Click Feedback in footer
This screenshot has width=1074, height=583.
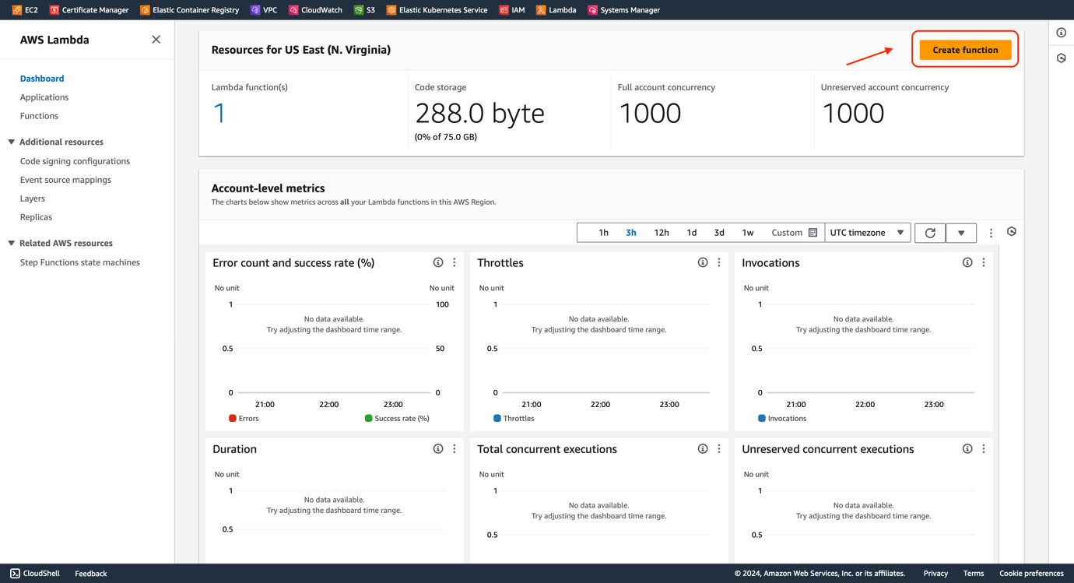click(x=90, y=574)
